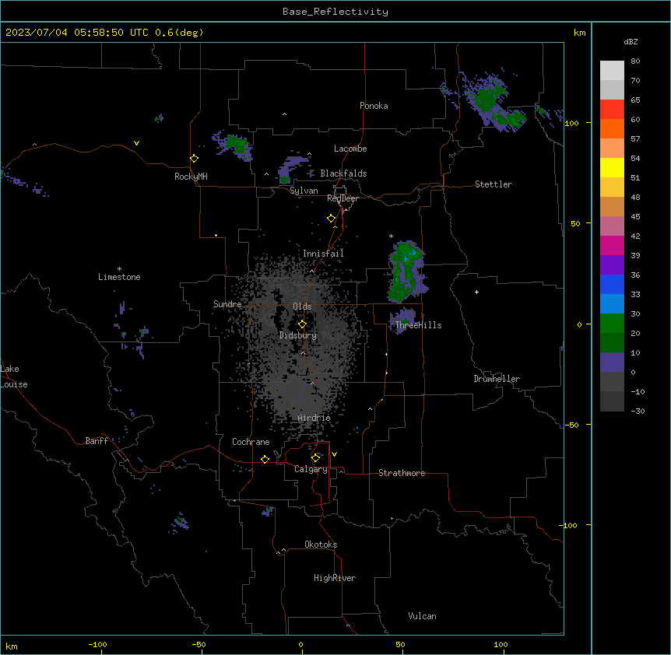Click the white plus marker north of Drumheller

(x=476, y=292)
